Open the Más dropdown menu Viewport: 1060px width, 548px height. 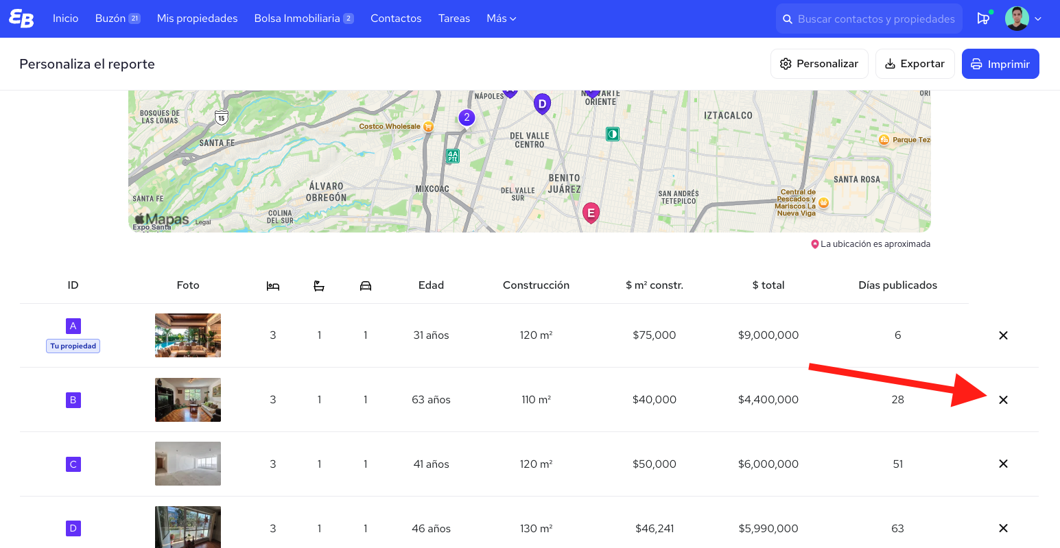coord(501,19)
